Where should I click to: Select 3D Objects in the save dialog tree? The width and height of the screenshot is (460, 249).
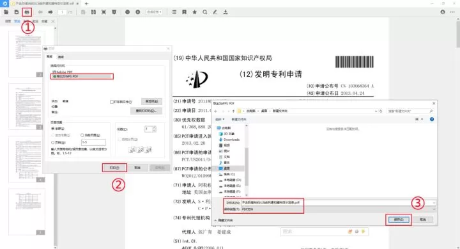tap(227, 134)
